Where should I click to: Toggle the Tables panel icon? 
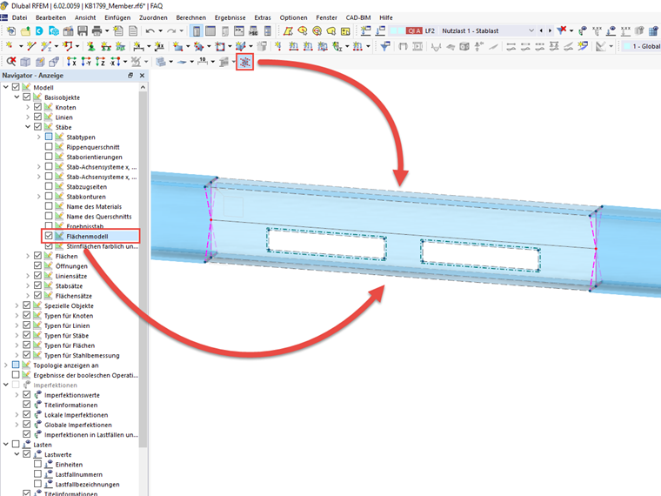[x=210, y=30]
